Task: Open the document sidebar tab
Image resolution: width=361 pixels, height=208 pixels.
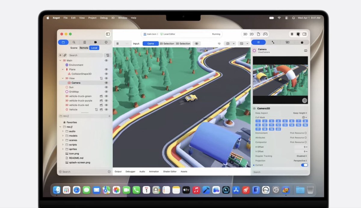Action: 85,42
